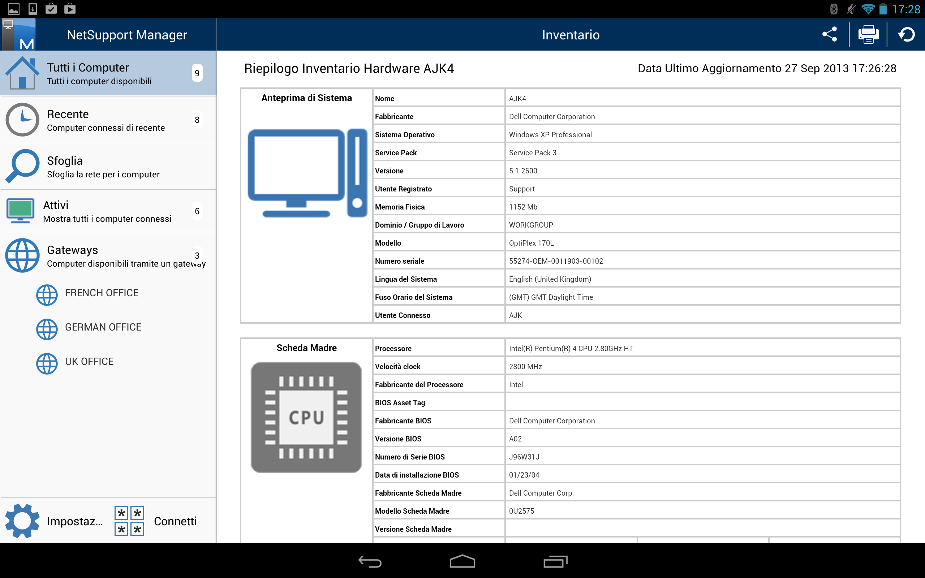Tap the Service Pack 3 value
Viewport: 925px width, 578px height.
(533, 152)
